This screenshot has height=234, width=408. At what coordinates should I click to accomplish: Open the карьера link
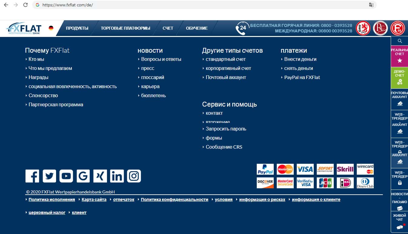(150, 87)
